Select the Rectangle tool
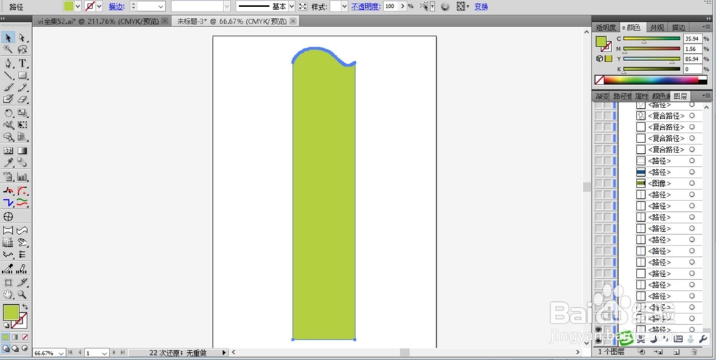This screenshot has width=716, height=360. (x=22, y=75)
